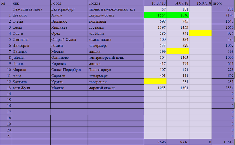Click the 'ник' column header
Image resolution: width=235 pixels, height=145 pixels.
tap(31, 3)
